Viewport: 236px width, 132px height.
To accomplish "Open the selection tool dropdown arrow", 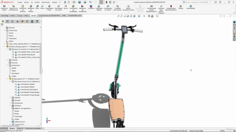I will [x=104, y=2].
